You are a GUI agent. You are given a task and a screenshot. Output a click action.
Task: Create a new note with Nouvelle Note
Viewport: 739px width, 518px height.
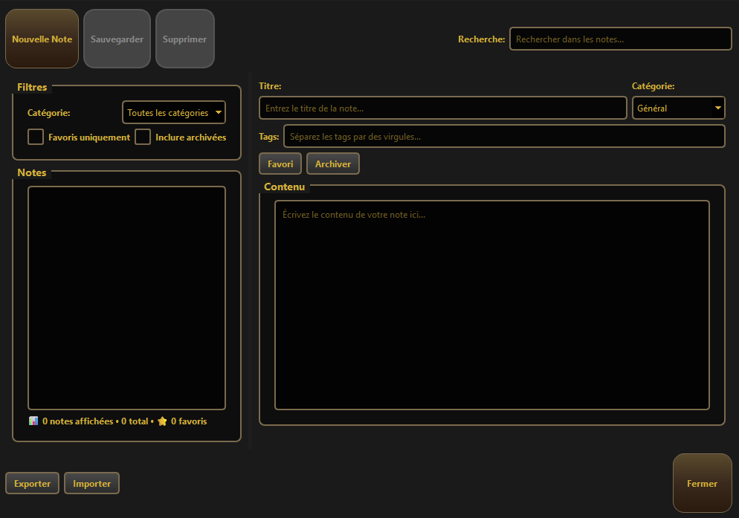pyautogui.click(x=42, y=38)
